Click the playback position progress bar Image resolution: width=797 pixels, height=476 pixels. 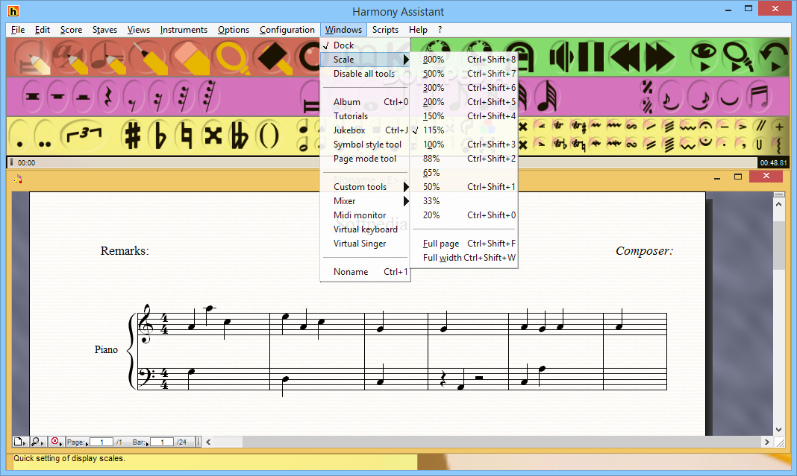click(382, 163)
